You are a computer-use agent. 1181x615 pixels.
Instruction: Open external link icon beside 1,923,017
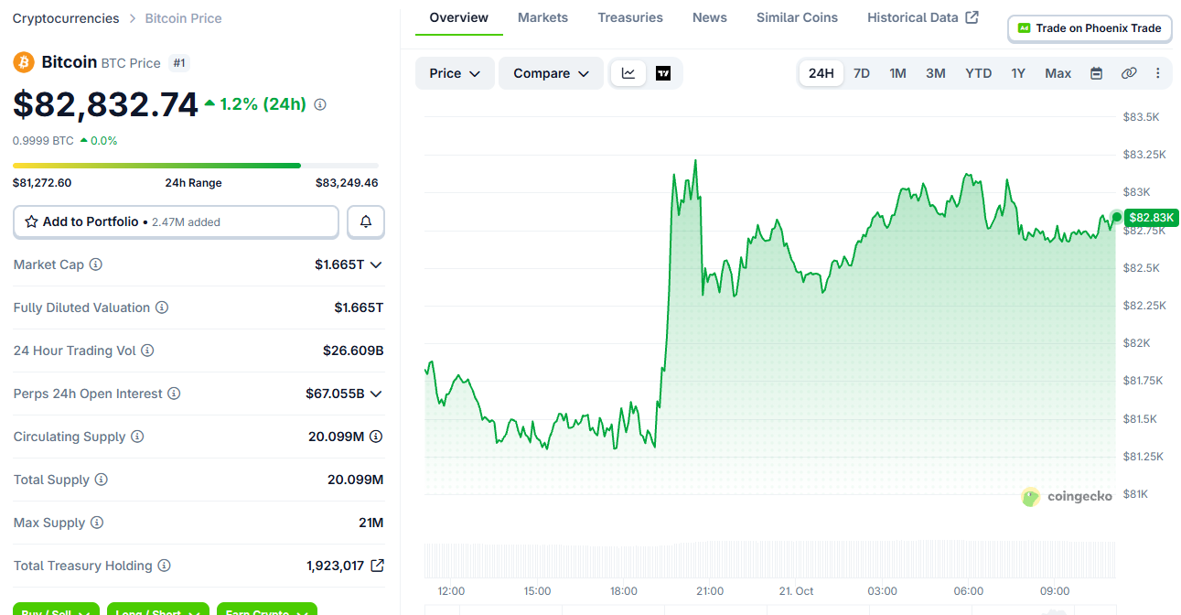click(x=377, y=566)
